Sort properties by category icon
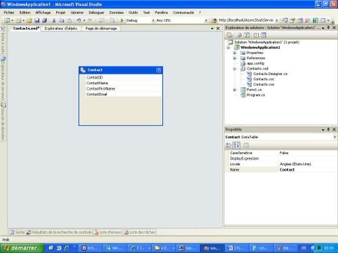 pyautogui.click(x=228, y=145)
